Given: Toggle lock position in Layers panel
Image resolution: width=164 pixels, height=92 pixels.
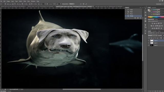Looking at the screenshot, I should coord(156,38).
